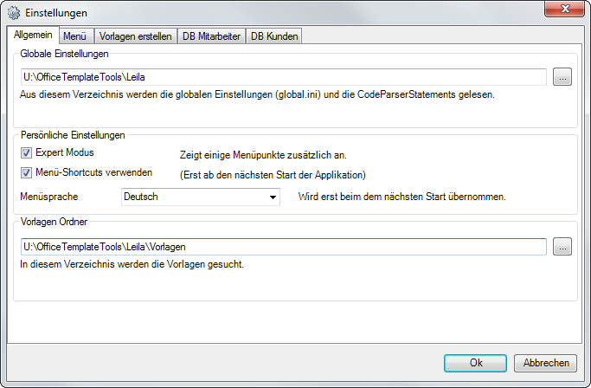The height and width of the screenshot is (388, 591).
Task: Click the resize grip at dialog corner
Action: pyautogui.click(x=586, y=383)
